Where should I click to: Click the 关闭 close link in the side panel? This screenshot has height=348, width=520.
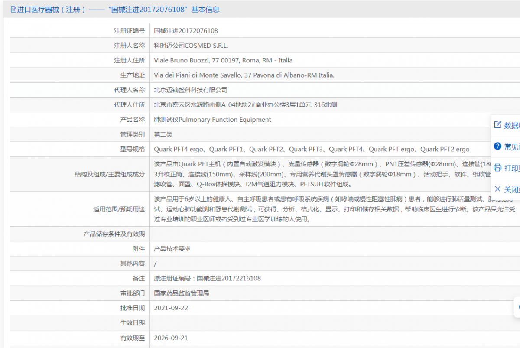[512, 189]
